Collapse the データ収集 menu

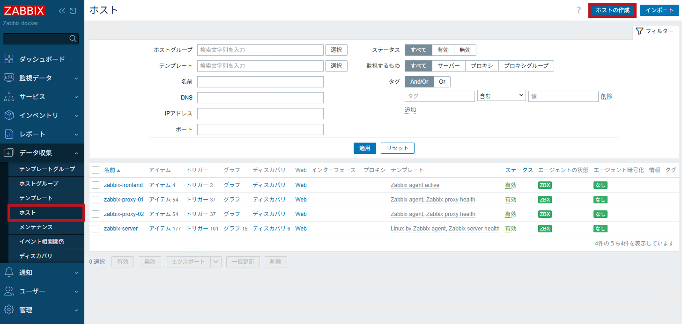42,153
